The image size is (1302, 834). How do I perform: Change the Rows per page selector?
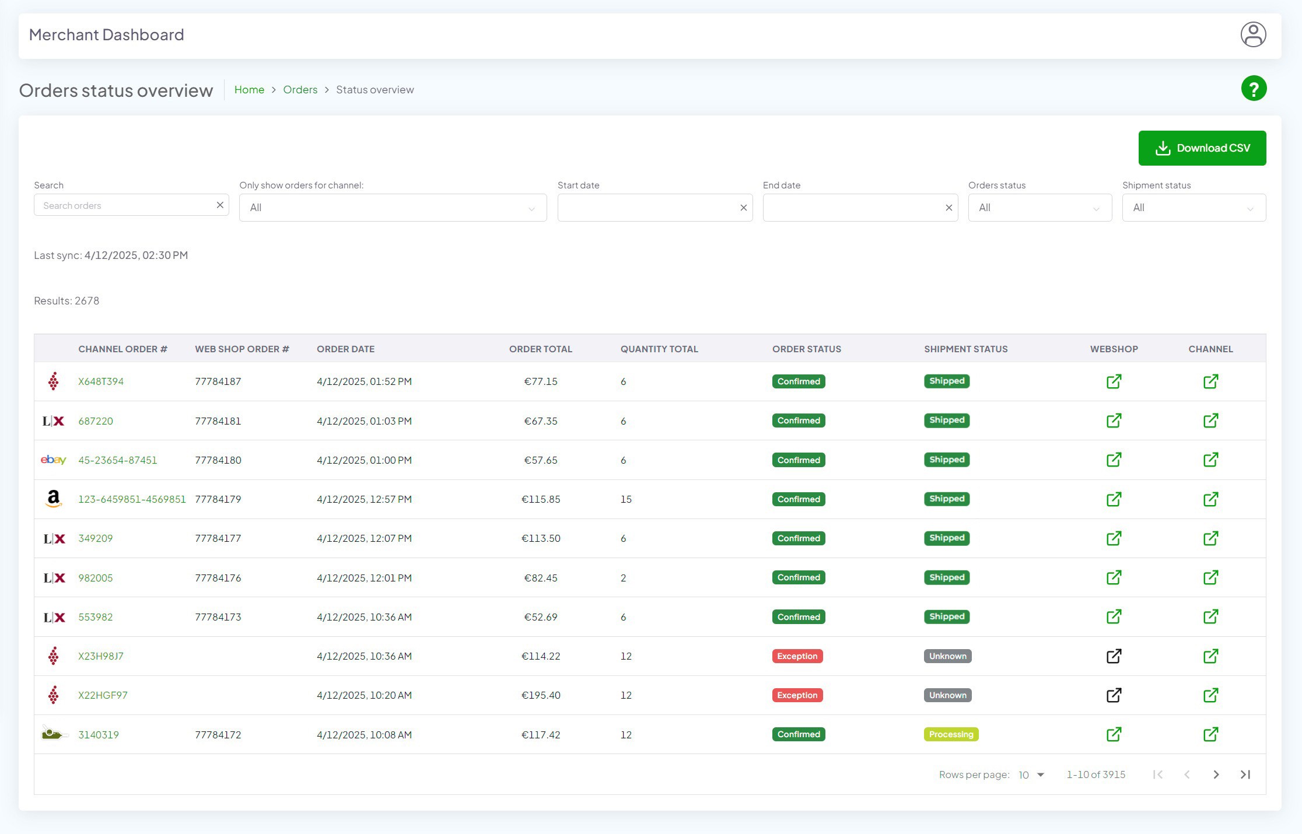pos(1031,775)
